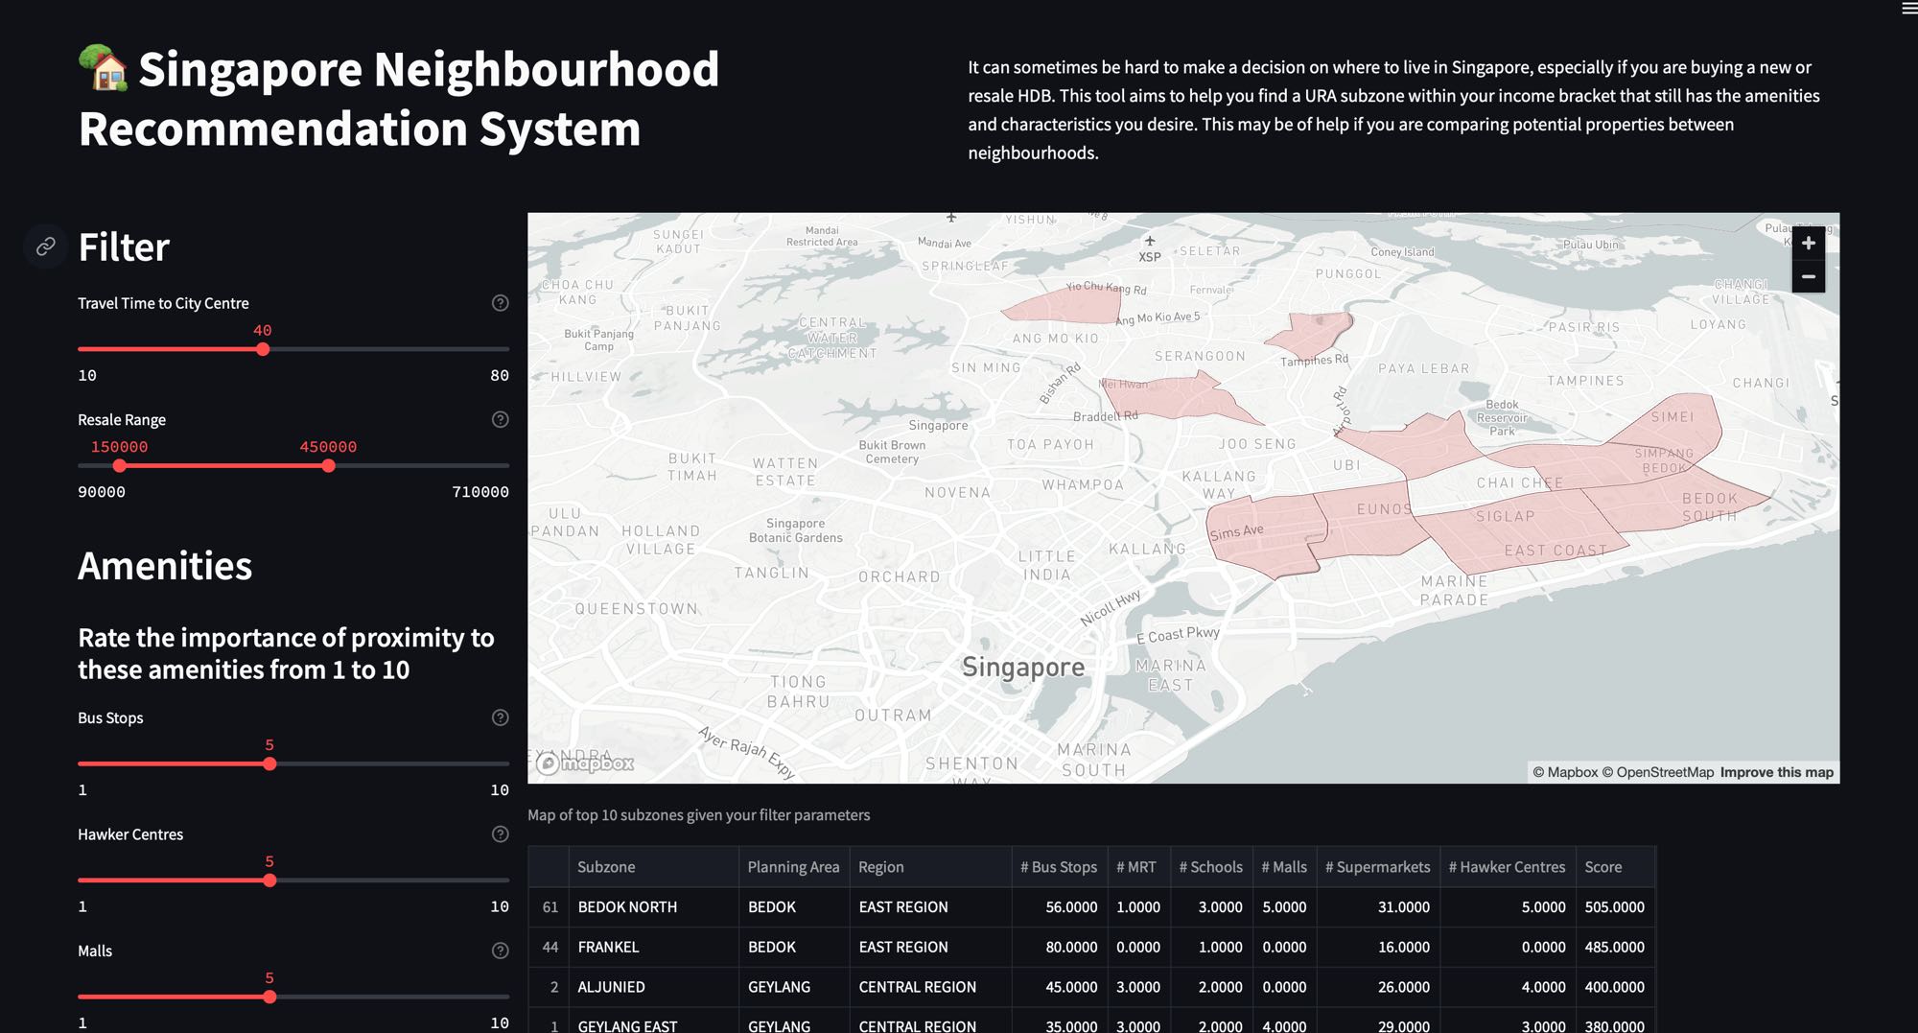Select the BEDOK NORTH subzone cell
The height and width of the screenshot is (1033, 1918).
(x=653, y=907)
